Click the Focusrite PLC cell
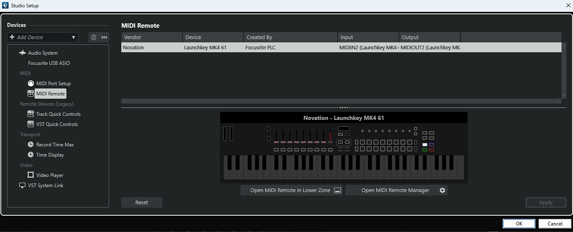The width and height of the screenshot is (573, 232). (291, 47)
